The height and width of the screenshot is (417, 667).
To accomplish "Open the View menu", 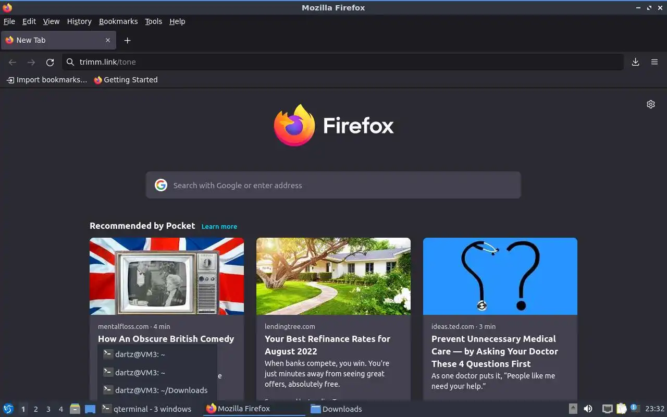I will pyautogui.click(x=51, y=21).
